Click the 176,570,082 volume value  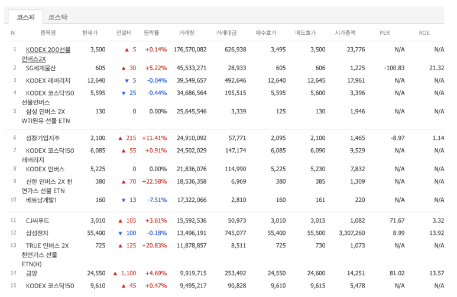190,50
